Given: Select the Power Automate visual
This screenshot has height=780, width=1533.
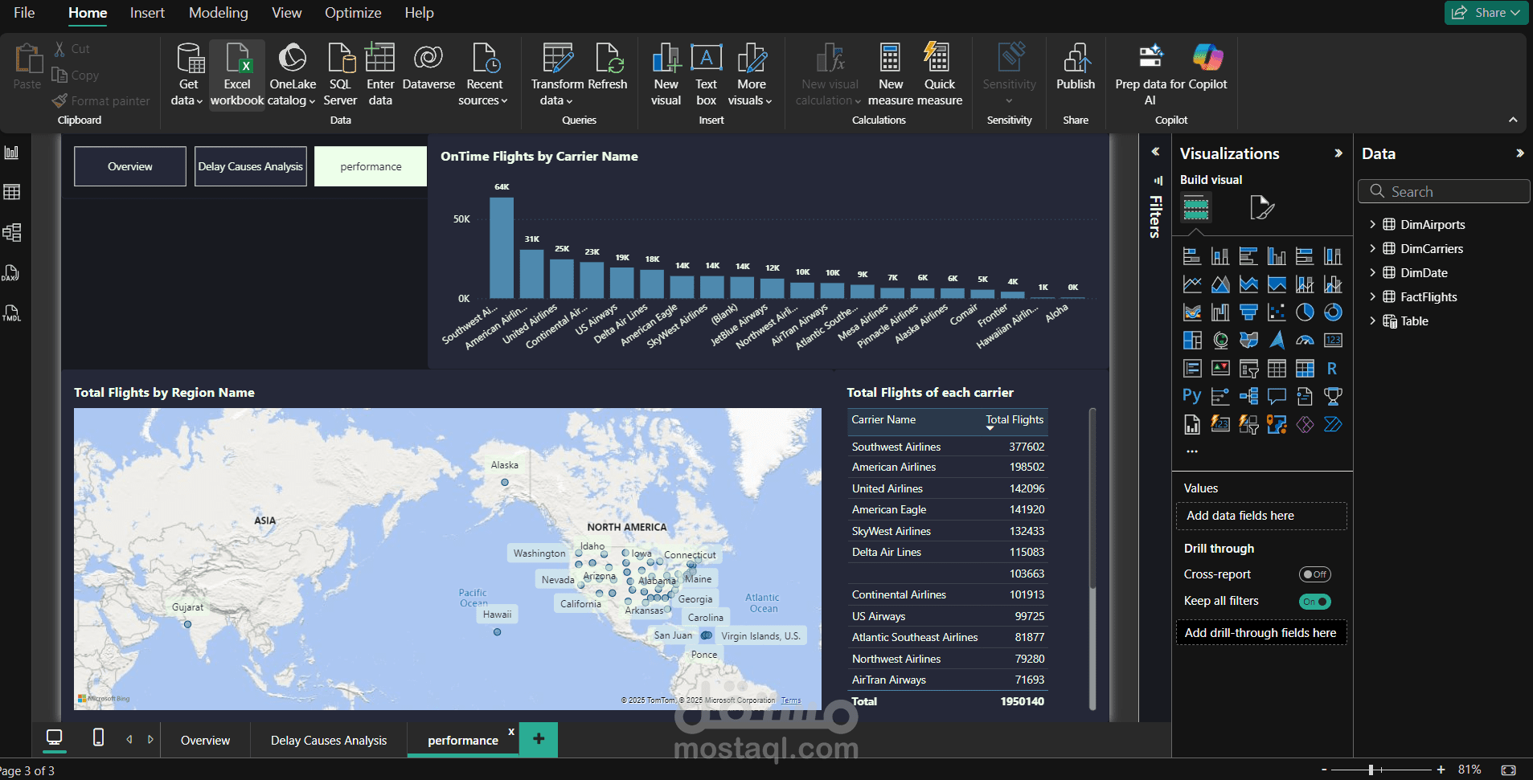Looking at the screenshot, I should 1333,424.
